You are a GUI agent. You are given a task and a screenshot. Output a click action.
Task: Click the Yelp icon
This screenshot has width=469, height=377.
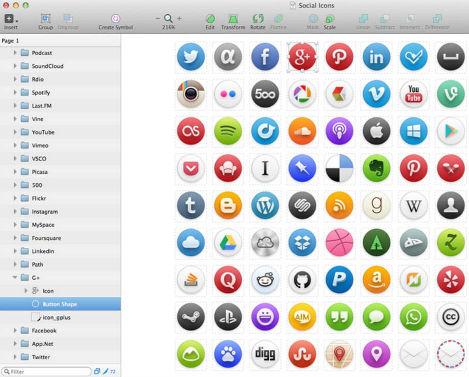coord(451,279)
